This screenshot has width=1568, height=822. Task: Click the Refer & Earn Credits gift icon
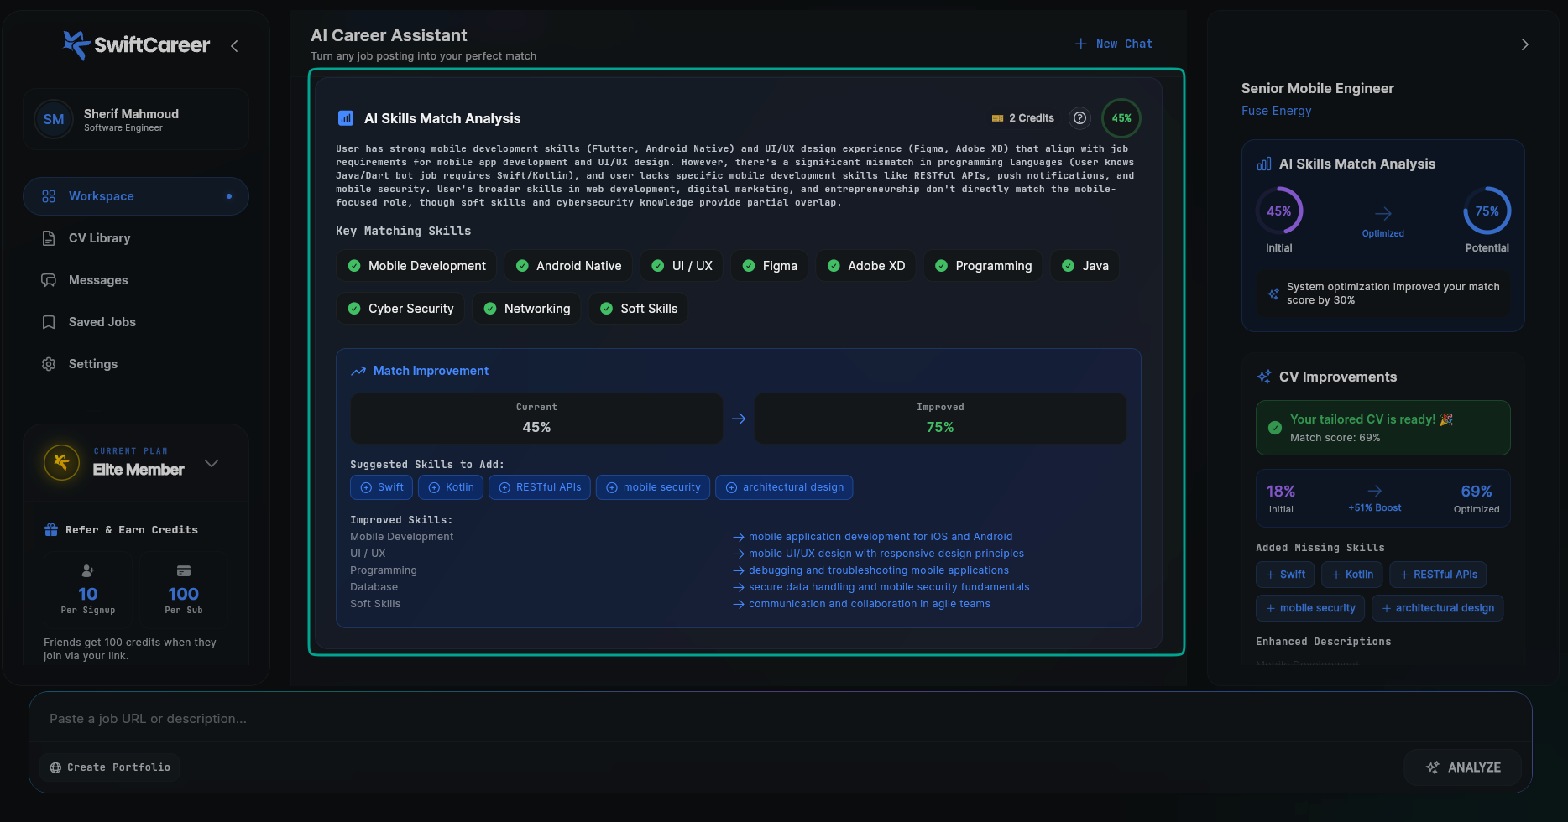coord(50,529)
